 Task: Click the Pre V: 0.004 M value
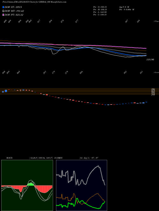tap(127, 10)
